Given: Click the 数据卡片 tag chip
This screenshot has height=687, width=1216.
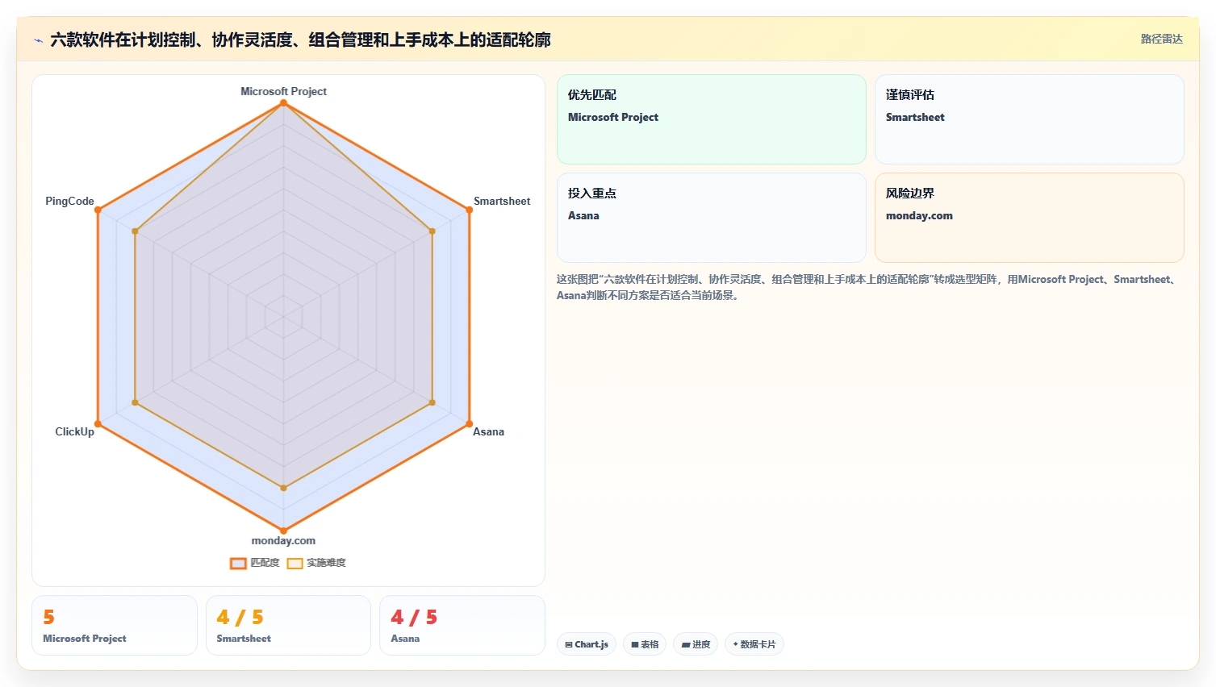Looking at the screenshot, I should [x=754, y=644].
